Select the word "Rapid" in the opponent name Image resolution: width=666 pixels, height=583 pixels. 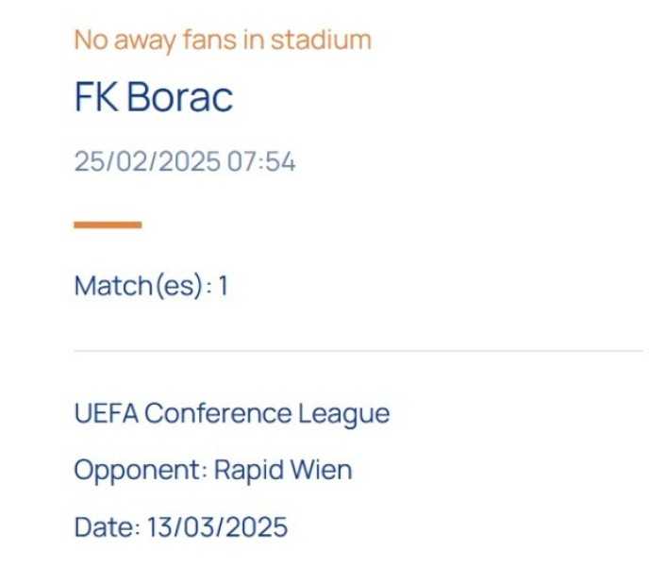(243, 470)
